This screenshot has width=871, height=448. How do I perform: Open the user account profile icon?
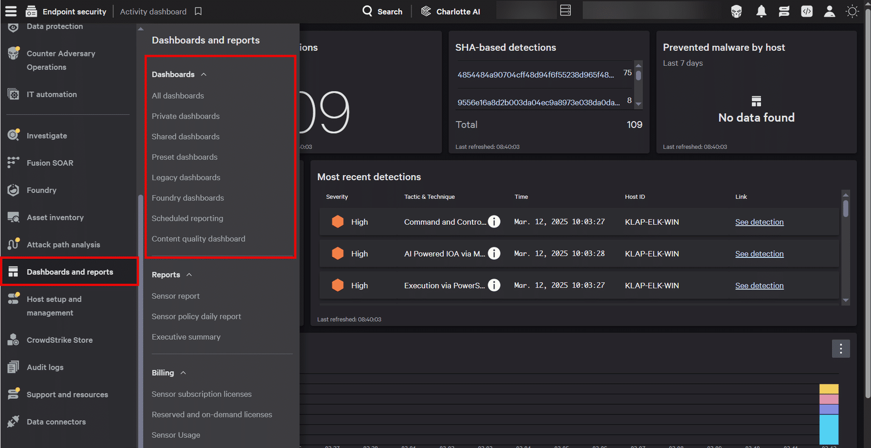tap(830, 11)
